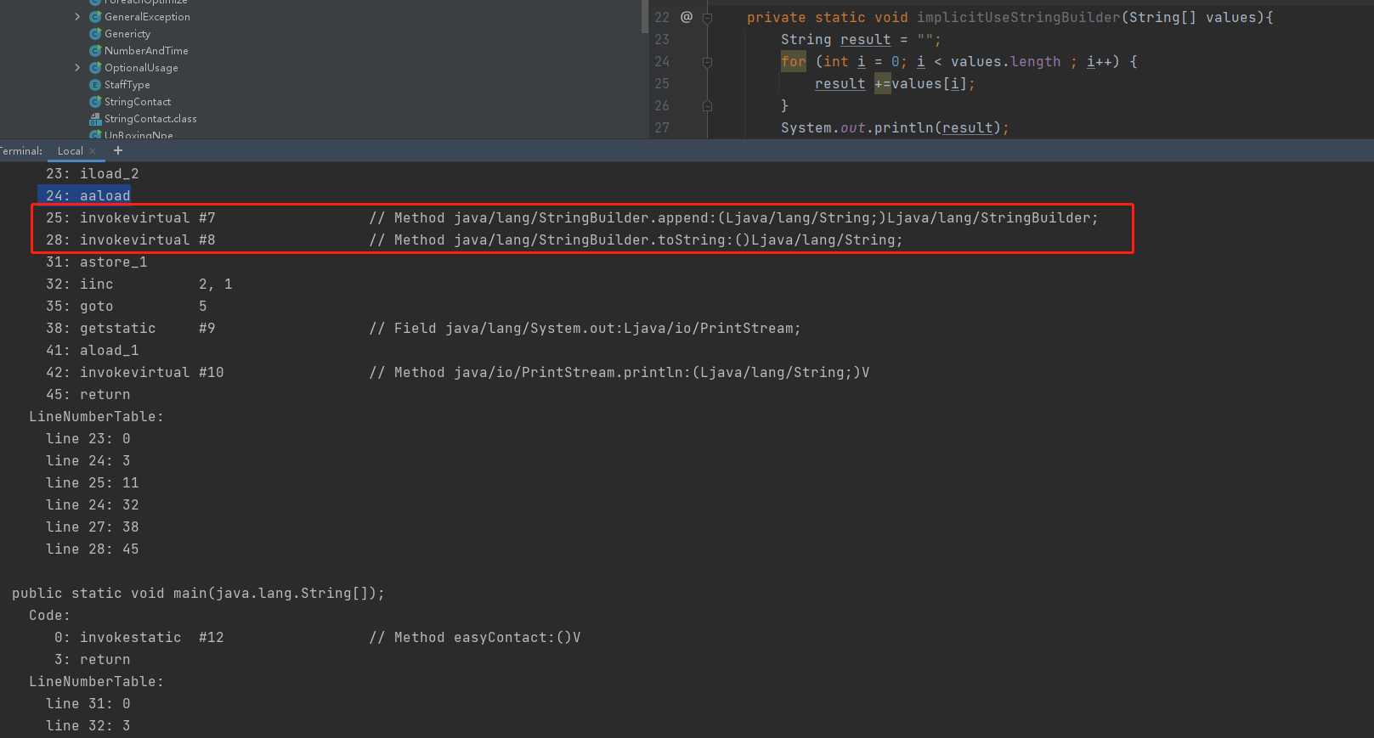Click '31: astore_1' in terminal
This screenshot has width=1374, height=738.
point(97,262)
